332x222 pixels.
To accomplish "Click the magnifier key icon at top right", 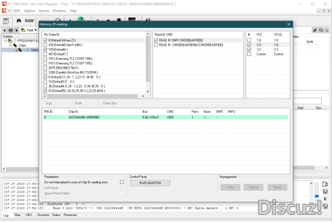I will click(315, 30).
